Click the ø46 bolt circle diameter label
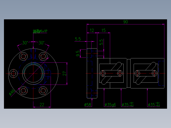 [x=12, y=92]
